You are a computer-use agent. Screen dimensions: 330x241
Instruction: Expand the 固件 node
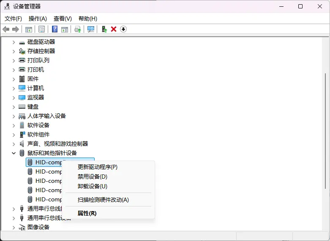click(14, 79)
